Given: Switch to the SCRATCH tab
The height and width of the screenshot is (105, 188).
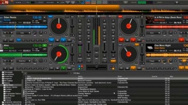Looking at the screenshot, I should [x=102, y=16].
